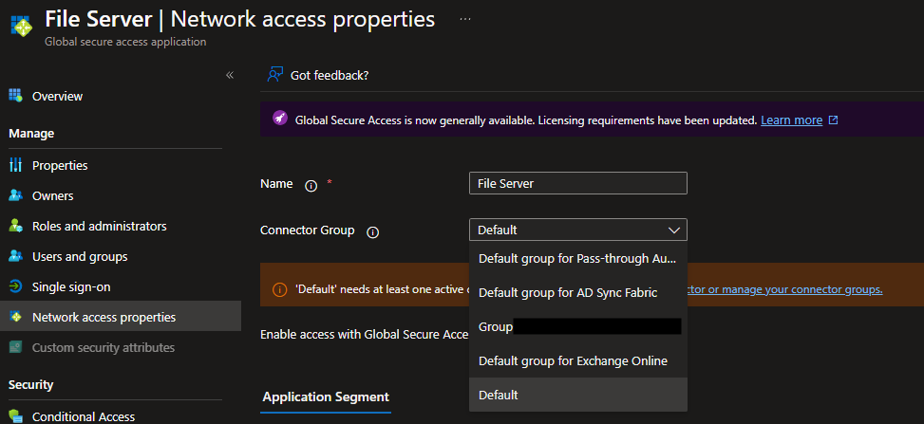This screenshot has height=424, width=924.
Task: Open Roles and administrators
Action: pyautogui.click(x=100, y=226)
